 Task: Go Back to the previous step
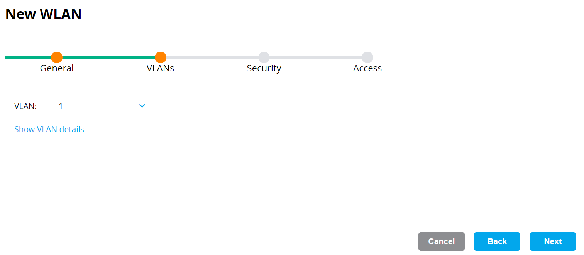click(497, 241)
